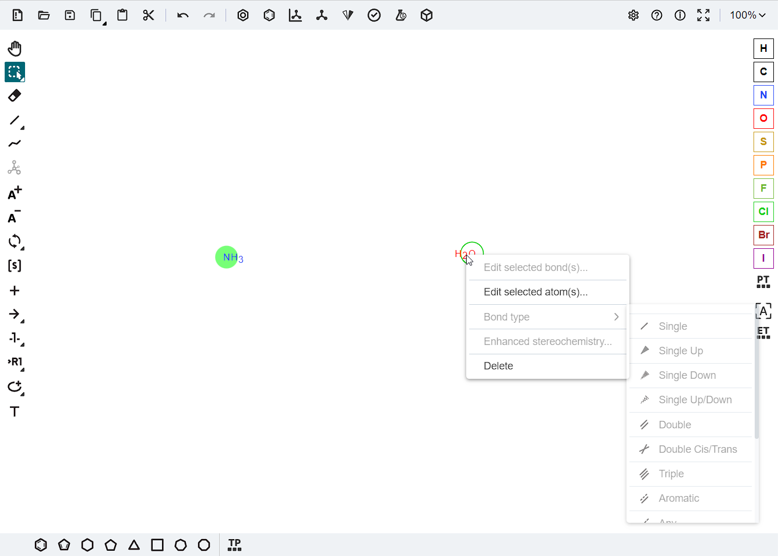This screenshot has height=556, width=778.
Task: Click the Dearomatize toolbar icon
Action: click(x=269, y=16)
